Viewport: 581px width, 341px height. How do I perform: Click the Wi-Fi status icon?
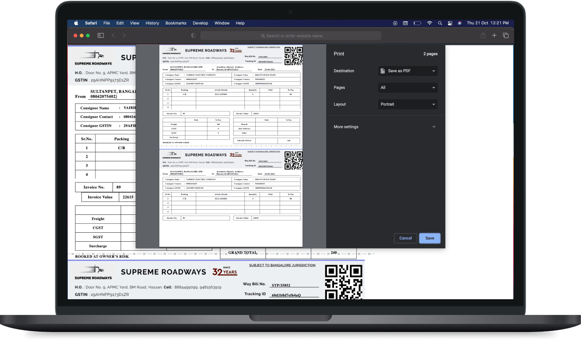[429, 23]
